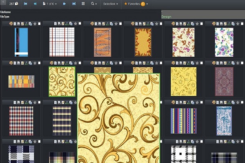Open the search magnifier dropdown
Image resolution: width=245 pixels, height=163 pixels.
[94, 4]
